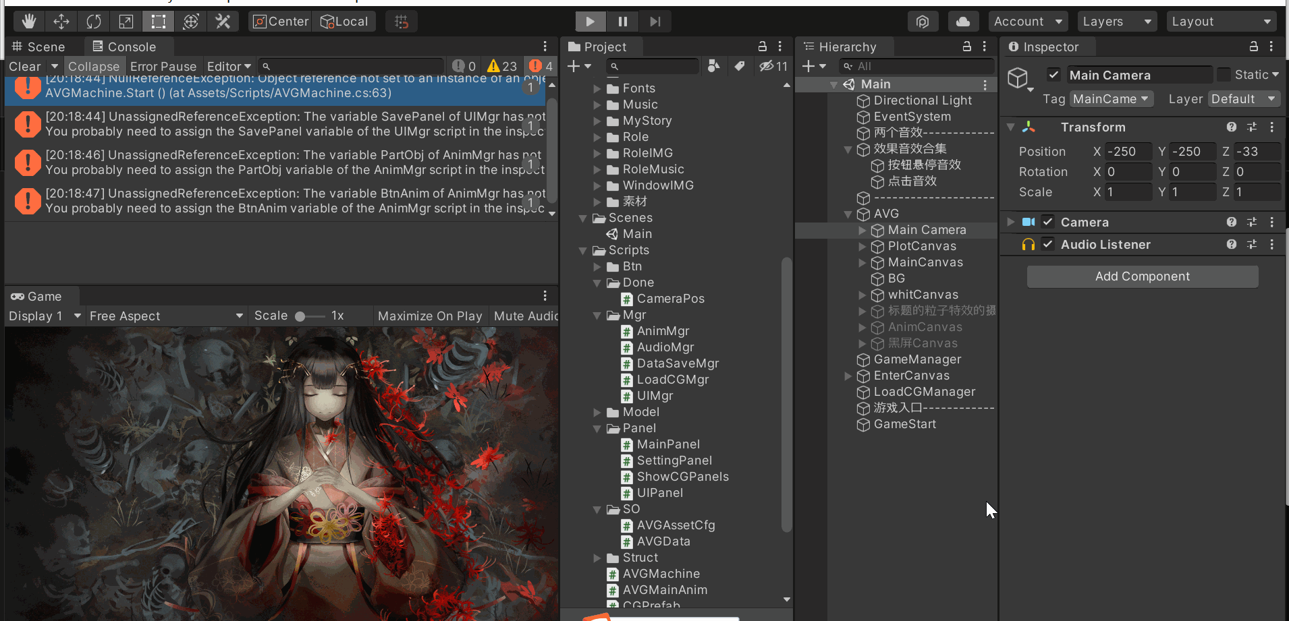The height and width of the screenshot is (621, 1289).
Task: Select the Scale tool
Action: coord(126,22)
